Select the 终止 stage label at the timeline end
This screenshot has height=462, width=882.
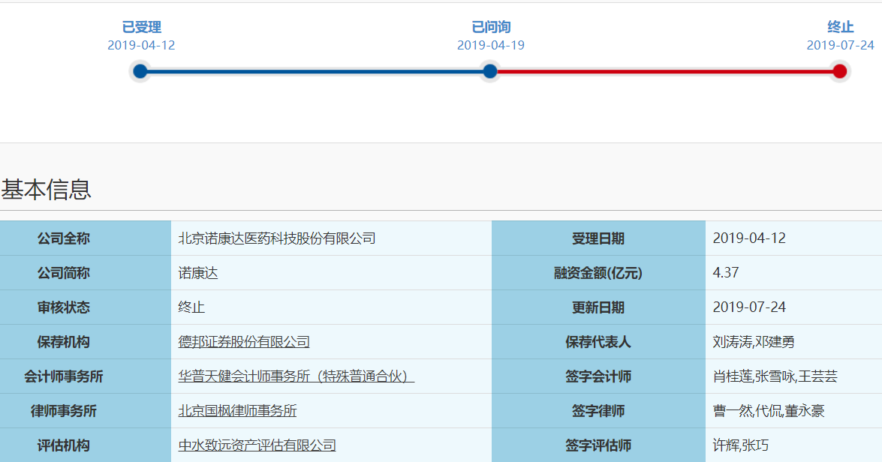[841, 26]
